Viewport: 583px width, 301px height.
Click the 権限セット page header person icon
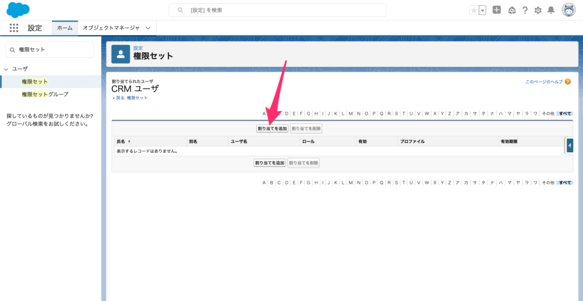(x=121, y=54)
